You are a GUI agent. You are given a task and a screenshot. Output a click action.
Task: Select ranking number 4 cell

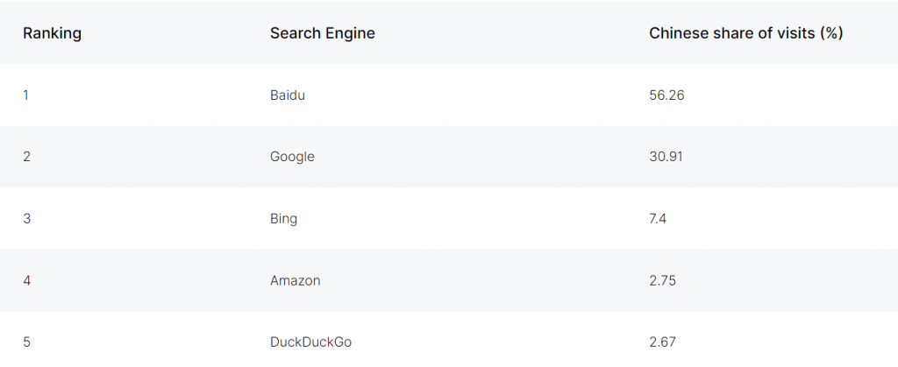27,281
